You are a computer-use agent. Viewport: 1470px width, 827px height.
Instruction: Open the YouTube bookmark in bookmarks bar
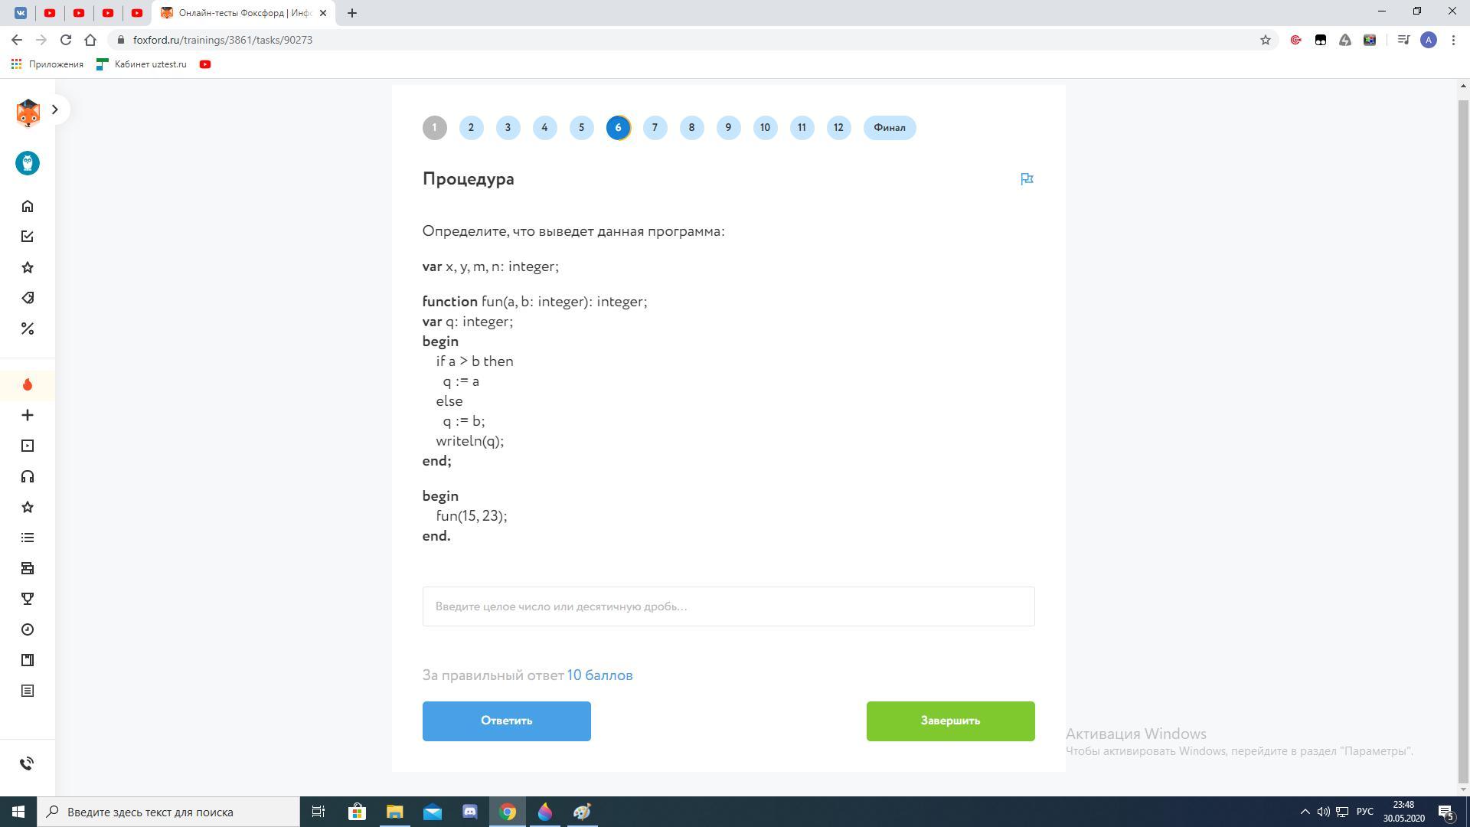pos(205,64)
